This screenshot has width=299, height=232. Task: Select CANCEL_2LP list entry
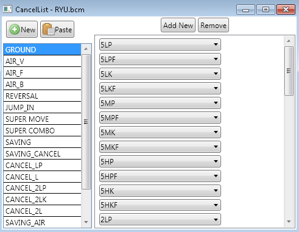tap(42, 188)
